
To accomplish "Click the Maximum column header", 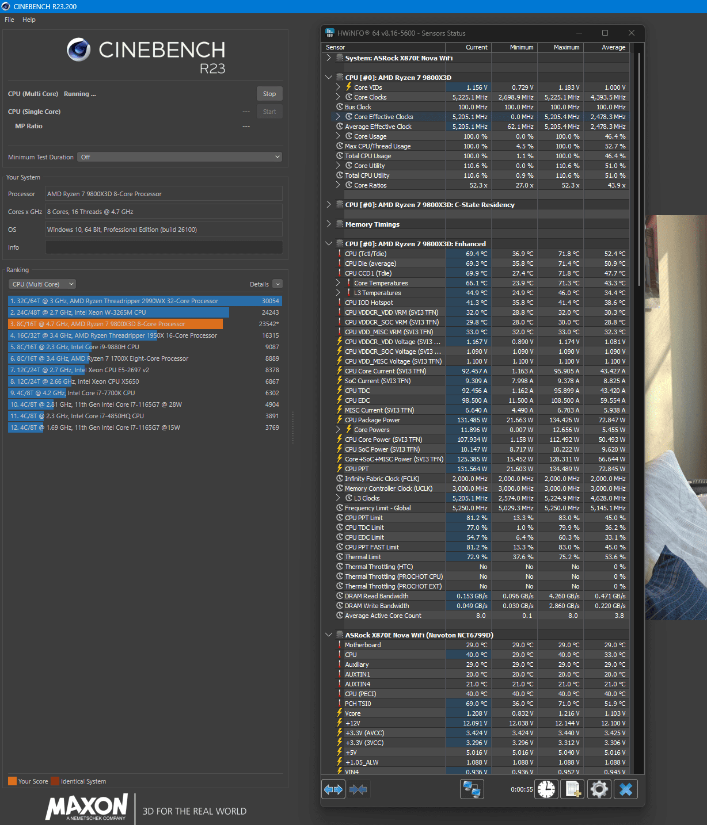I will [x=561, y=48].
